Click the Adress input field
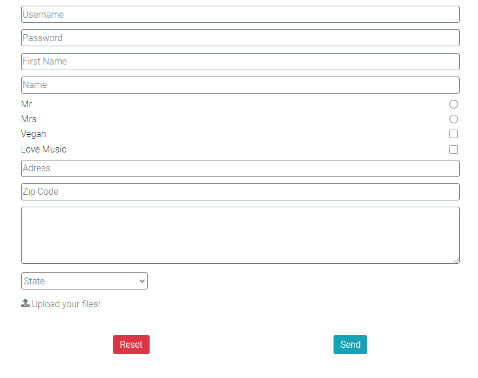Viewport: 478px width, 378px height. (x=240, y=168)
